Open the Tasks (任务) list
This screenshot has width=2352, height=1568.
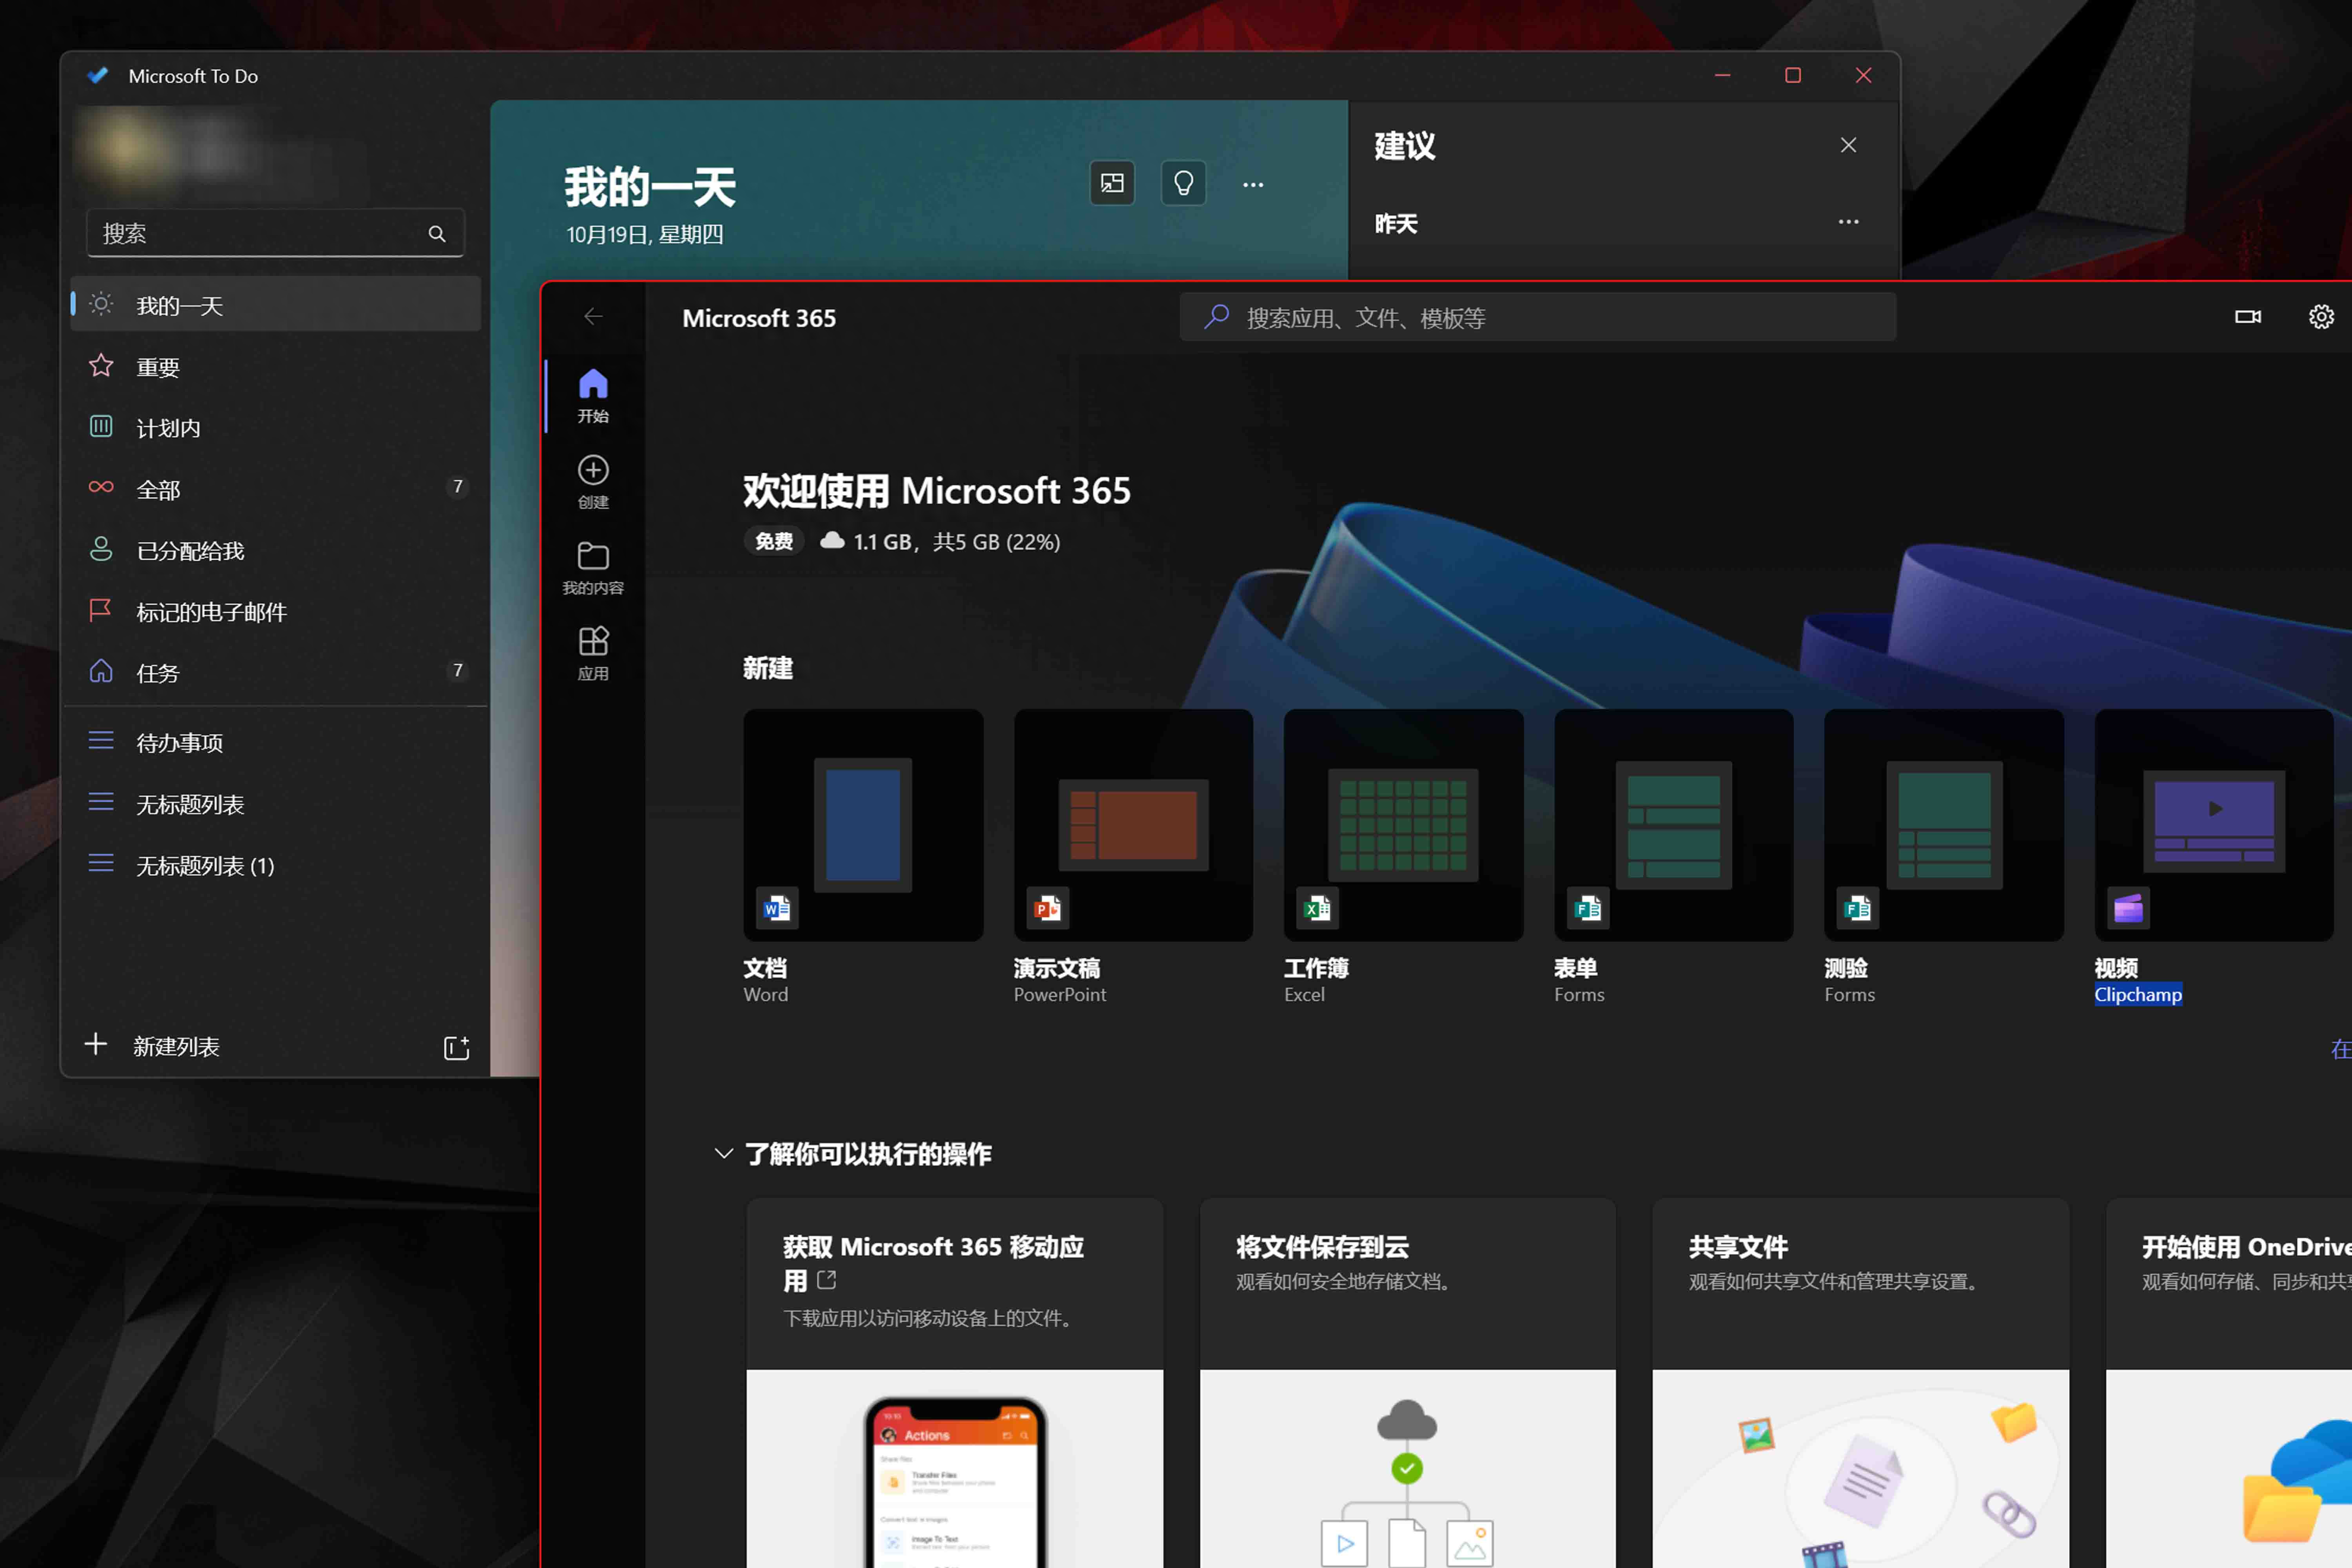point(275,672)
